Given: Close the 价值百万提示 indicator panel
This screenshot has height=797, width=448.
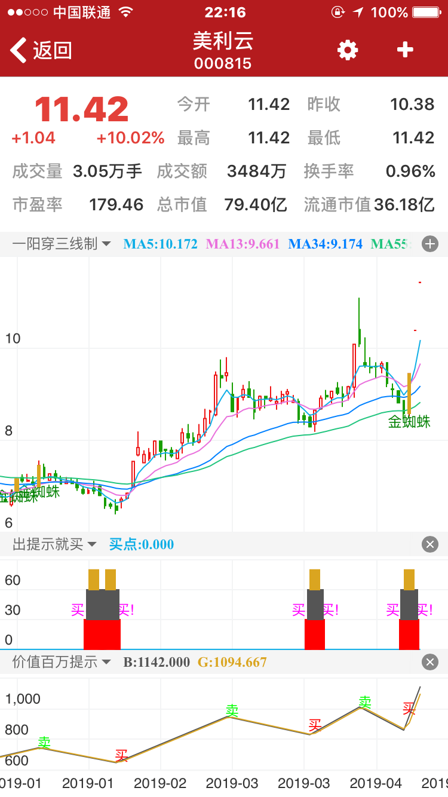Looking at the screenshot, I should 430,662.
